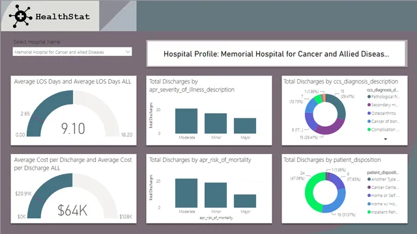Click Cancer of bon... legend entry
Screen dimensions: 417x234
click(x=383, y=122)
